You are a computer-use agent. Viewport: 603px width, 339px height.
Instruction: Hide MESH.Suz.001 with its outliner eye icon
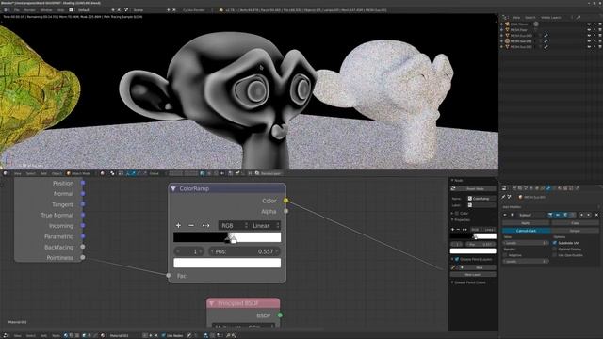(589, 41)
